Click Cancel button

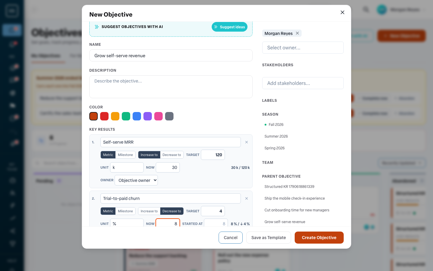tap(231, 238)
